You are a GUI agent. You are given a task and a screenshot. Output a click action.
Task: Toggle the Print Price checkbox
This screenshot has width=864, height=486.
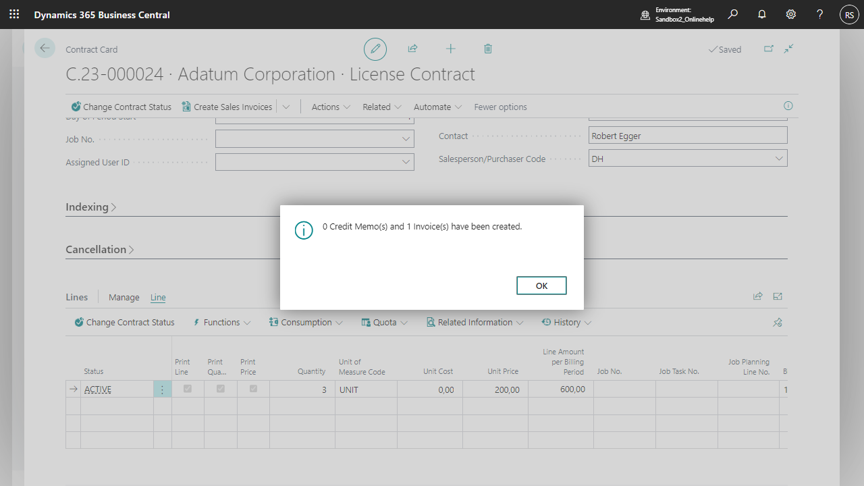tap(253, 389)
